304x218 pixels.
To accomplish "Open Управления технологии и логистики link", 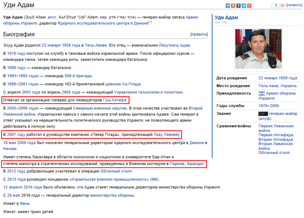I will coord(148,92).
